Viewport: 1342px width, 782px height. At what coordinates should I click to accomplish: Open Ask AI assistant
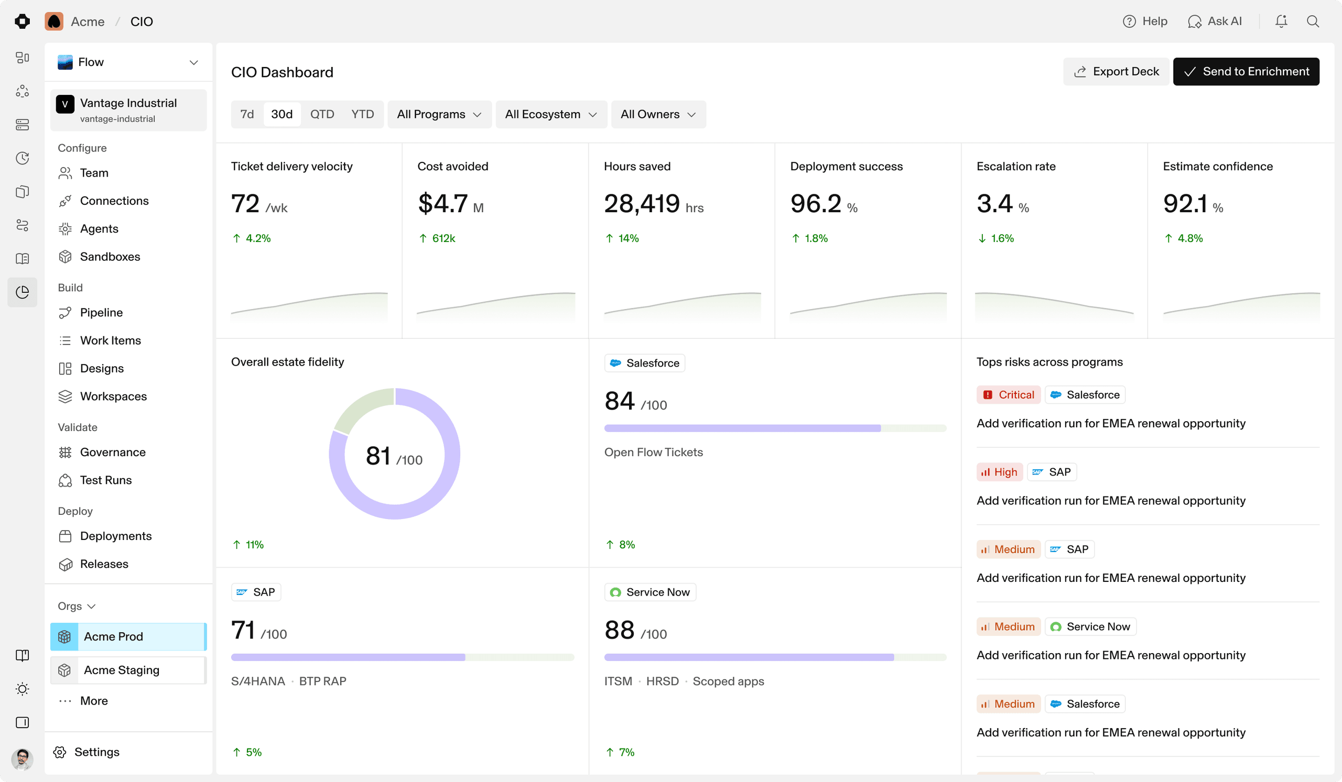(x=1215, y=21)
